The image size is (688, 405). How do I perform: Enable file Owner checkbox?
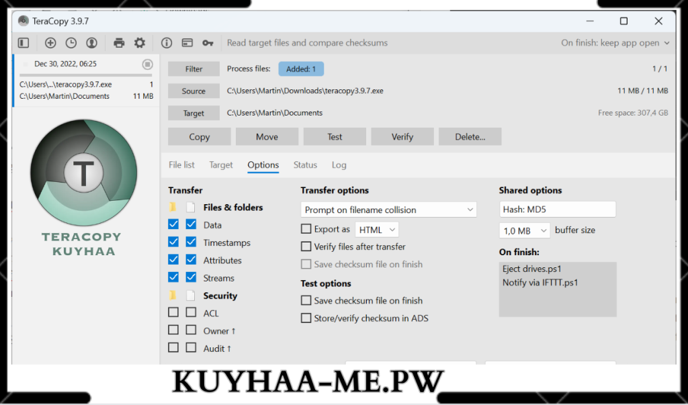[191, 330]
